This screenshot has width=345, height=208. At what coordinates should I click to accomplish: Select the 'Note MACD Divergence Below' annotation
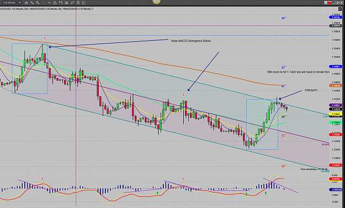(x=191, y=41)
